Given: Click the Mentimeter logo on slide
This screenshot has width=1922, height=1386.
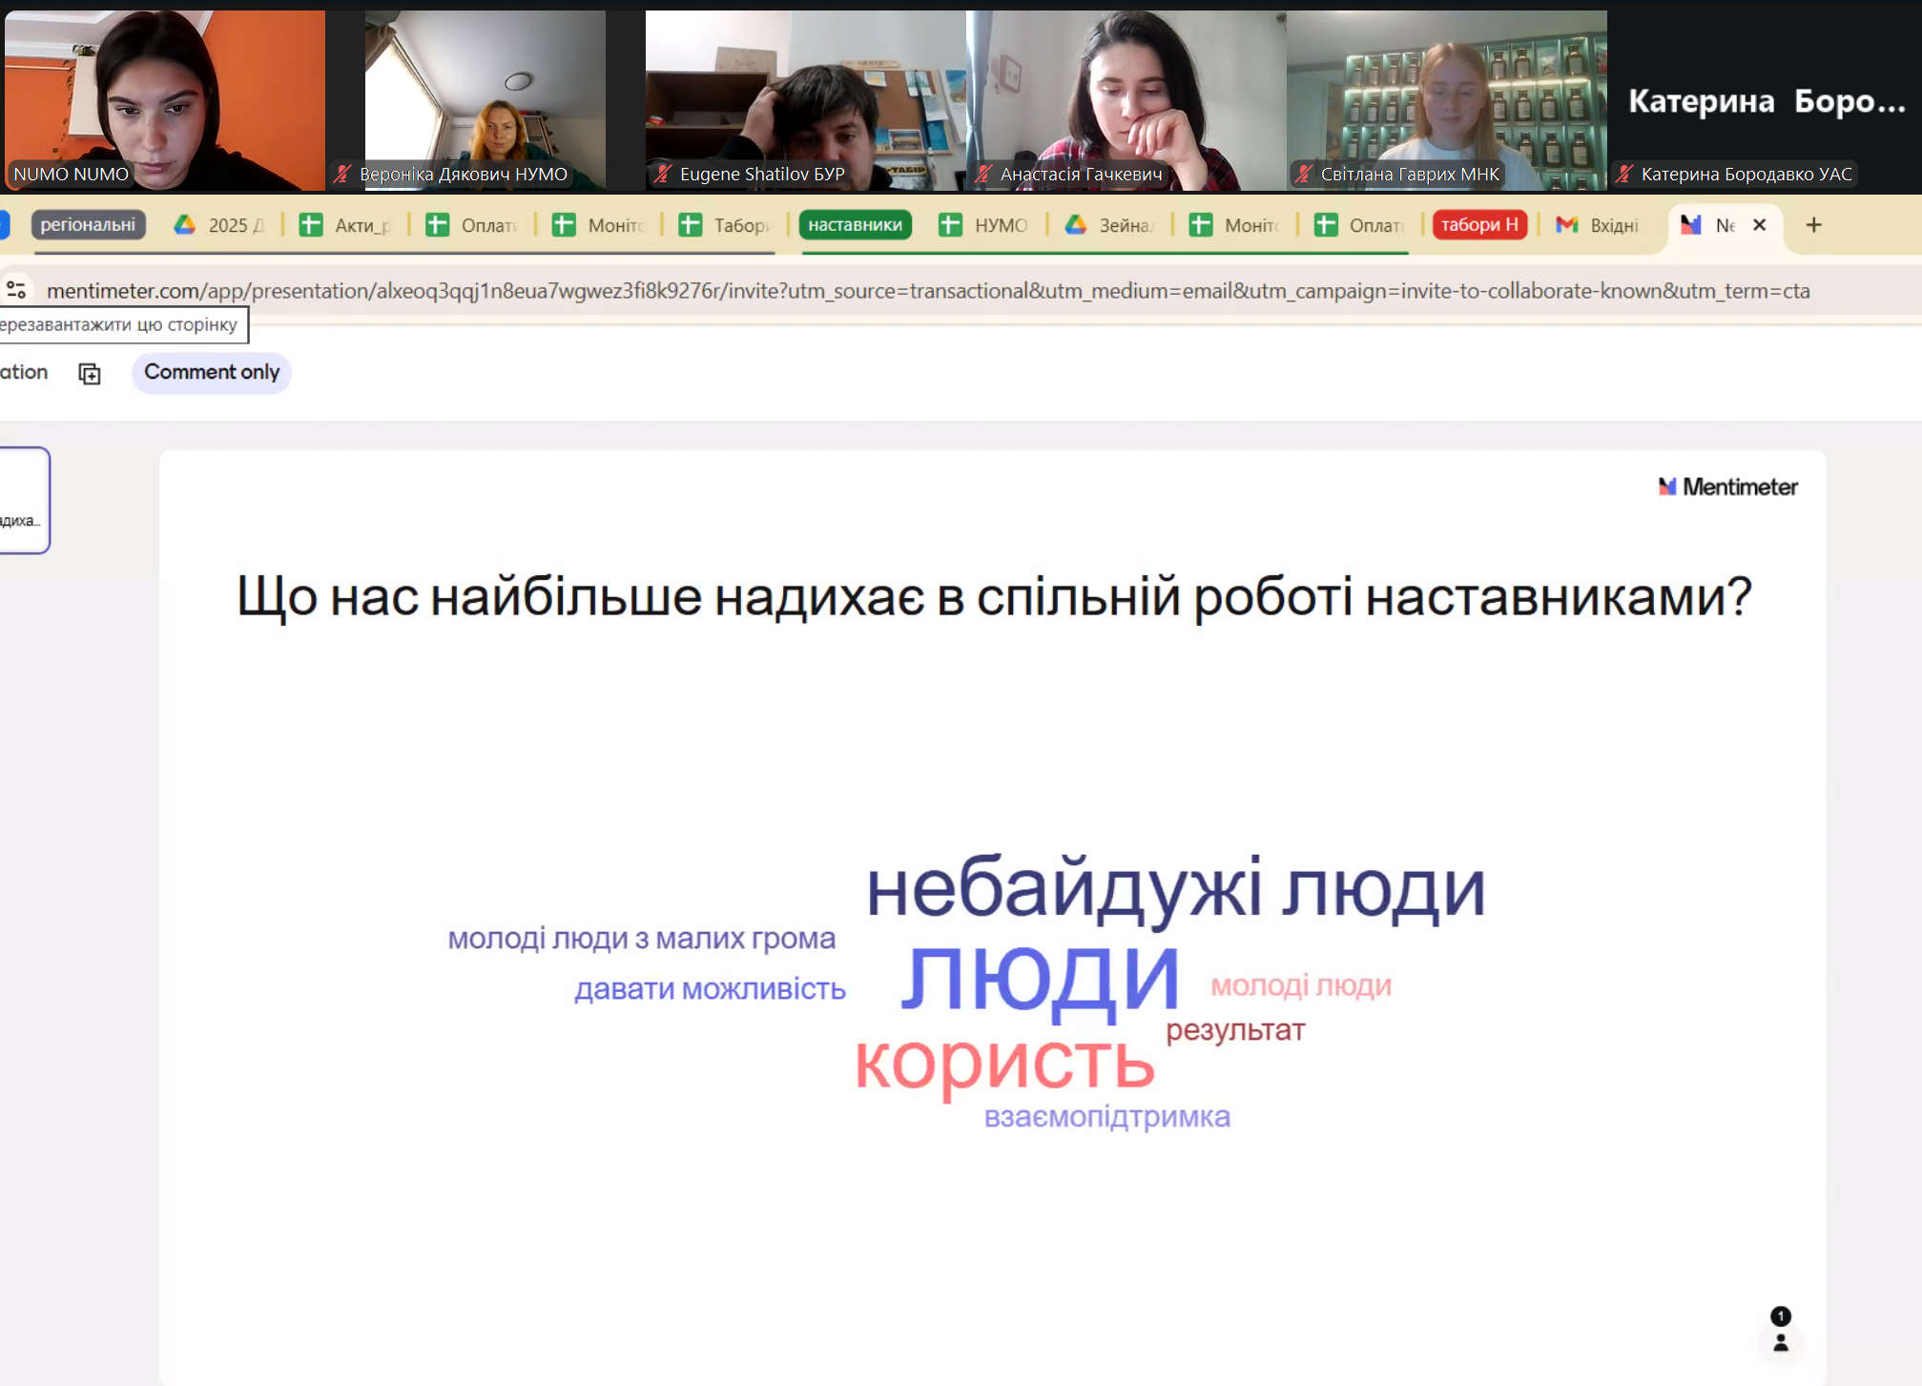Looking at the screenshot, I should (x=1727, y=486).
